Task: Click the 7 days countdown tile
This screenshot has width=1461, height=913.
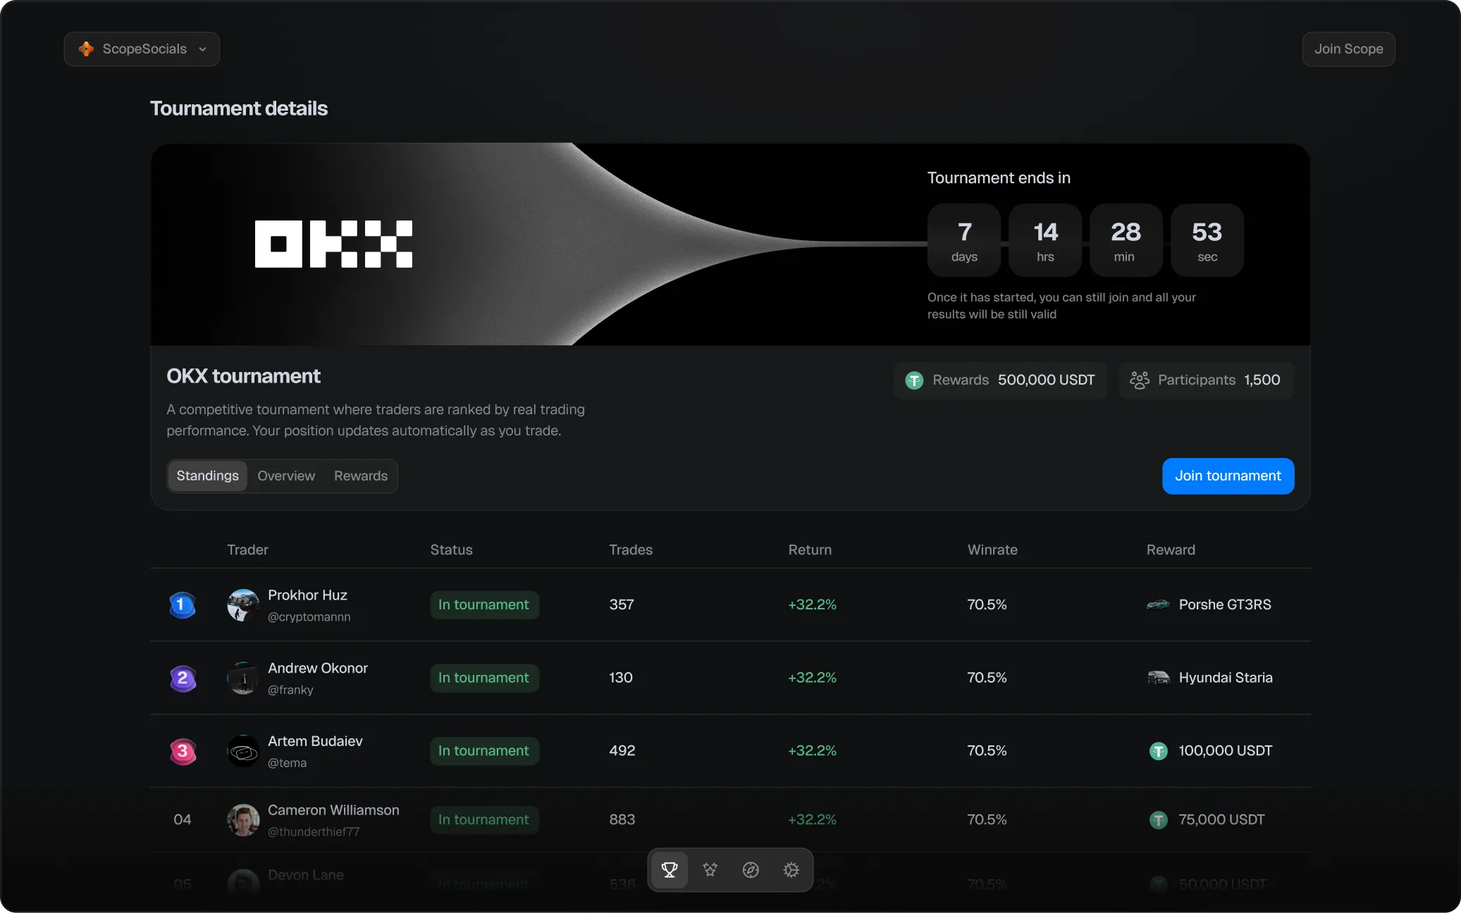Action: [x=964, y=240]
